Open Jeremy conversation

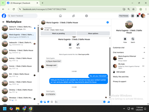click(19, 83)
